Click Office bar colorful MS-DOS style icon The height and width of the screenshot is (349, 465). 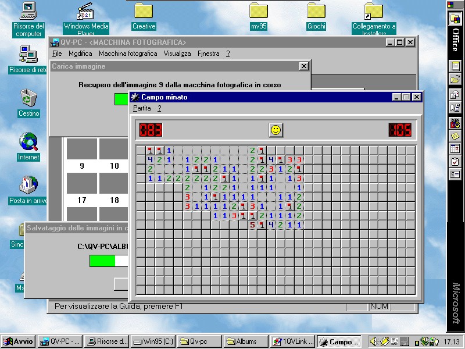455,123
